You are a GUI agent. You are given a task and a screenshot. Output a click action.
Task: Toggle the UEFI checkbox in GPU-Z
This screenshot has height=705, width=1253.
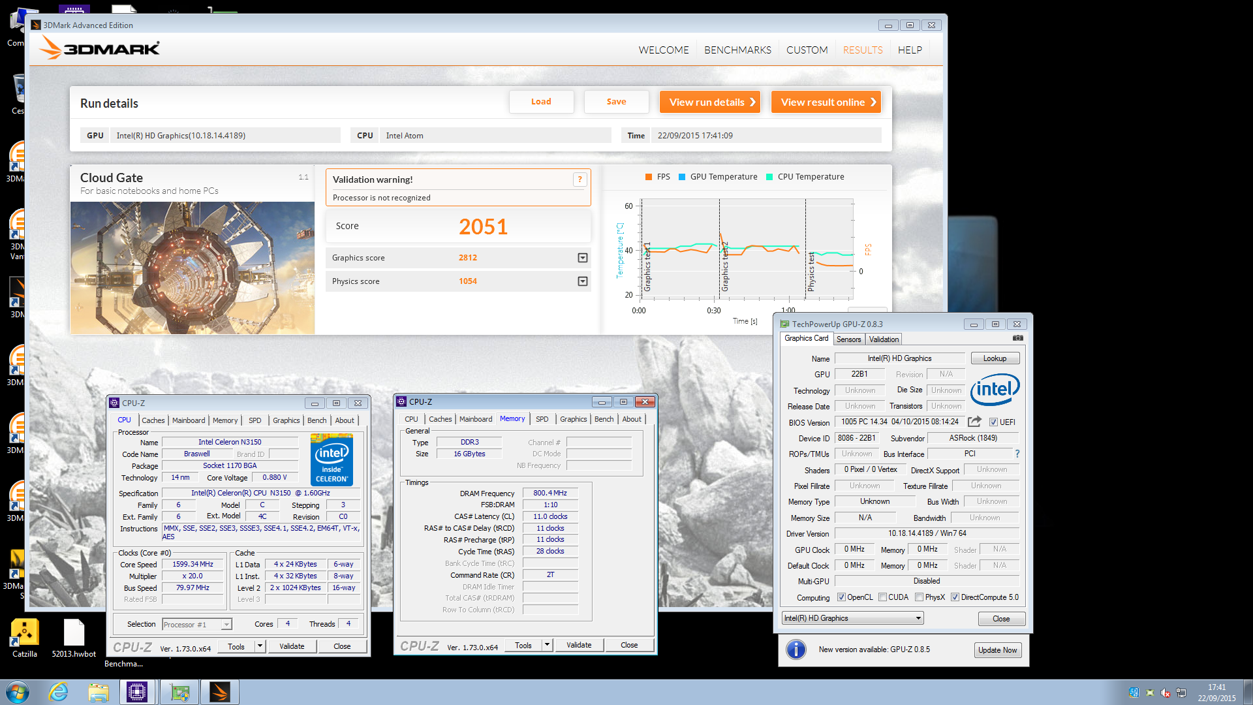click(993, 422)
